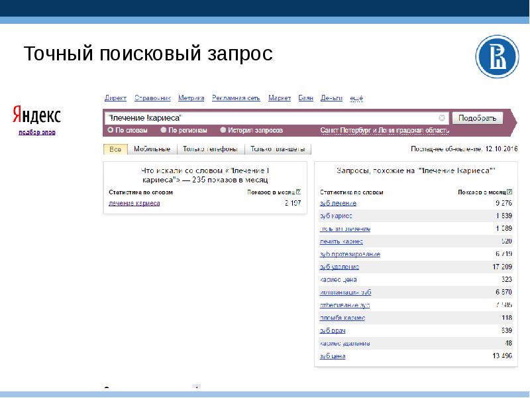Select the 'Все' tab

click(x=115, y=149)
